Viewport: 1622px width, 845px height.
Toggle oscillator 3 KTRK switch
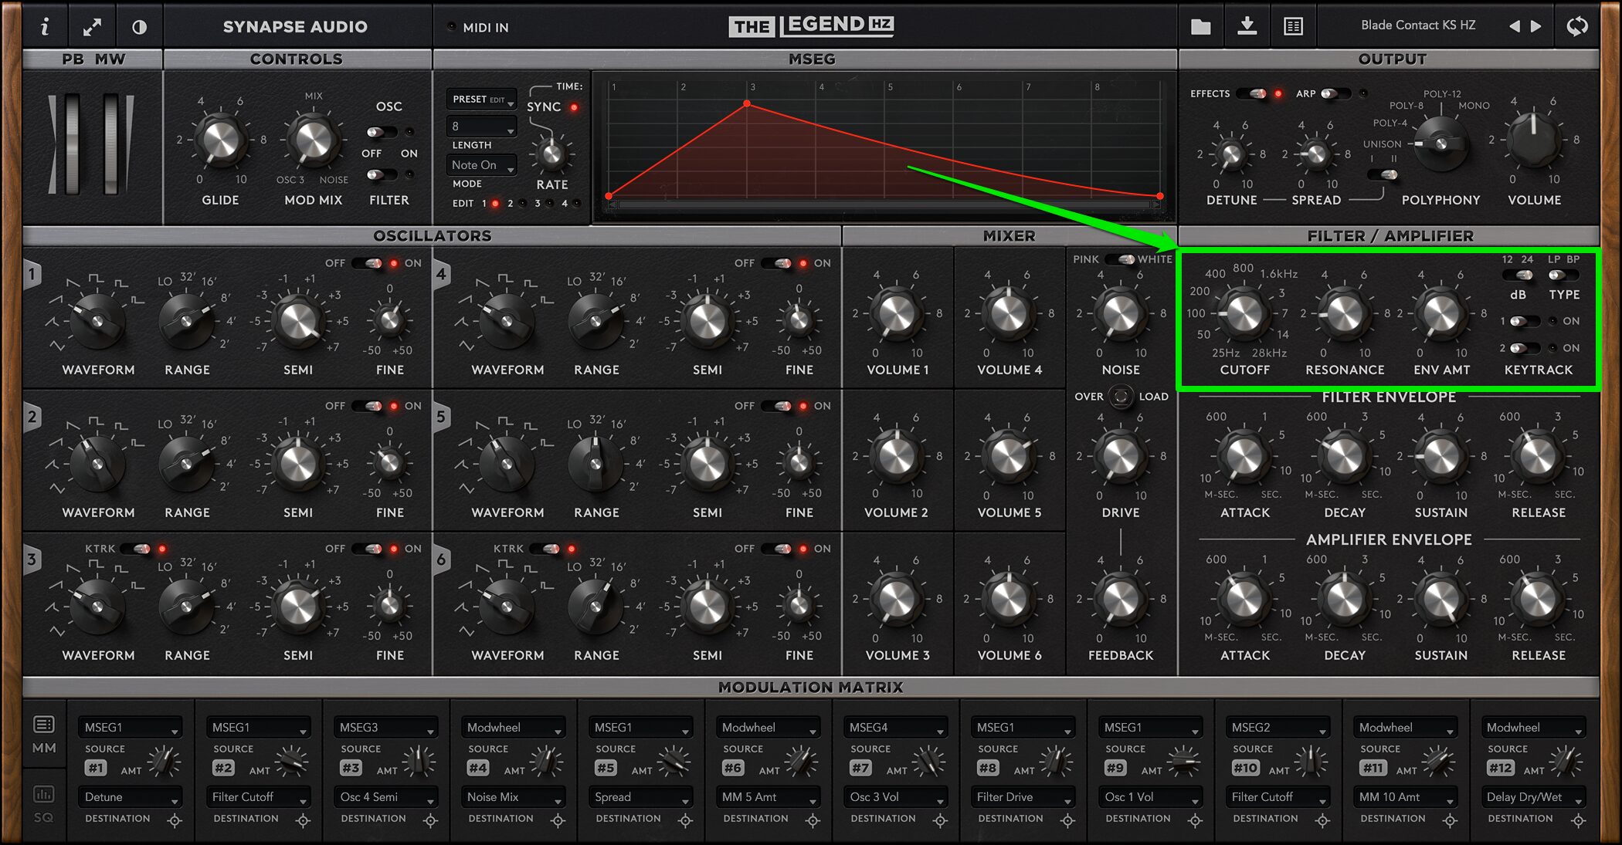pyautogui.click(x=136, y=549)
